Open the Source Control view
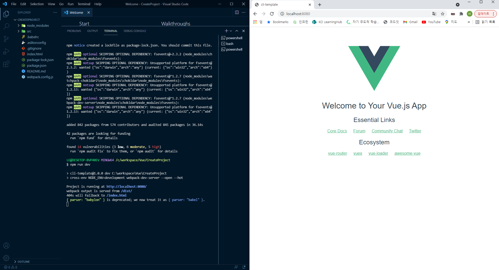The height and width of the screenshot is (270, 499). point(6,39)
